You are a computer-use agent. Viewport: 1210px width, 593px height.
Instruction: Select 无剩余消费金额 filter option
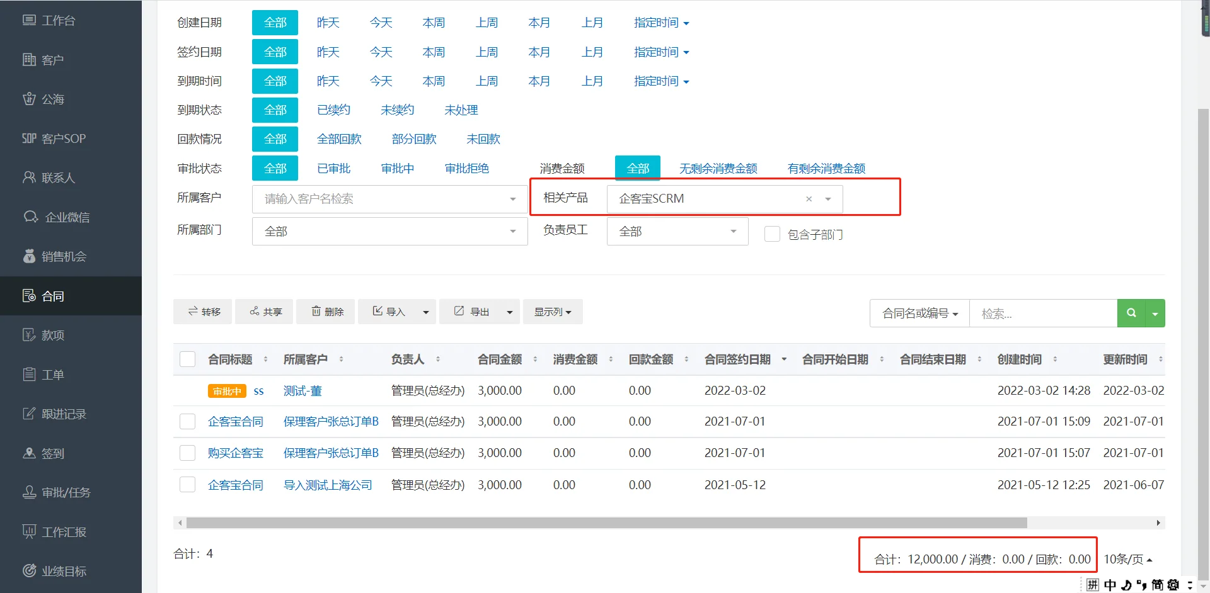(x=718, y=169)
